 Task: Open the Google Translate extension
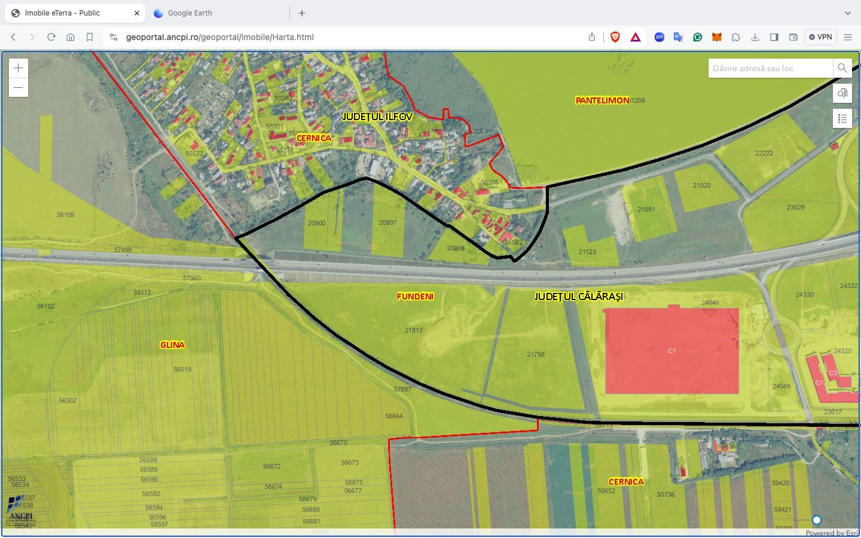click(678, 37)
